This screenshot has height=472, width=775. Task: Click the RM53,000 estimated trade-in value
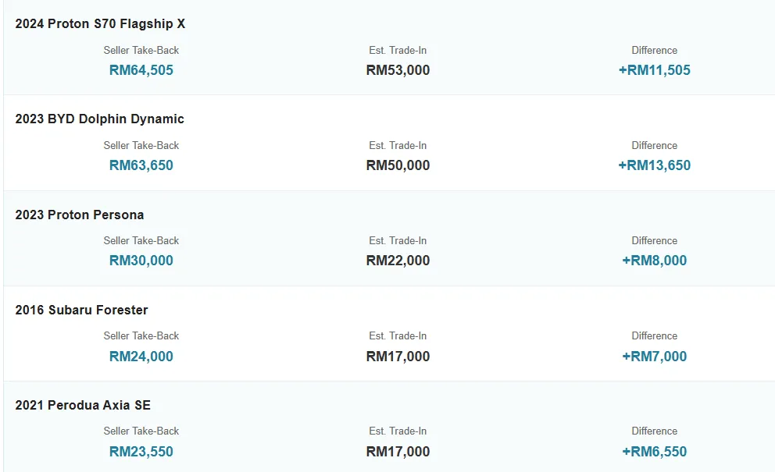click(398, 70)
